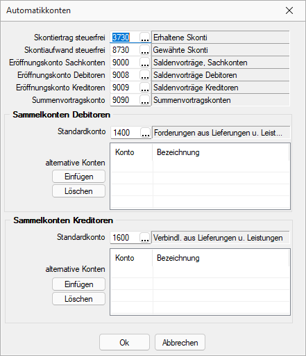This screenshot has width=306, height=356.
Task: Click Debitoren Standardkonto field 1400
Action: (126, 133)
